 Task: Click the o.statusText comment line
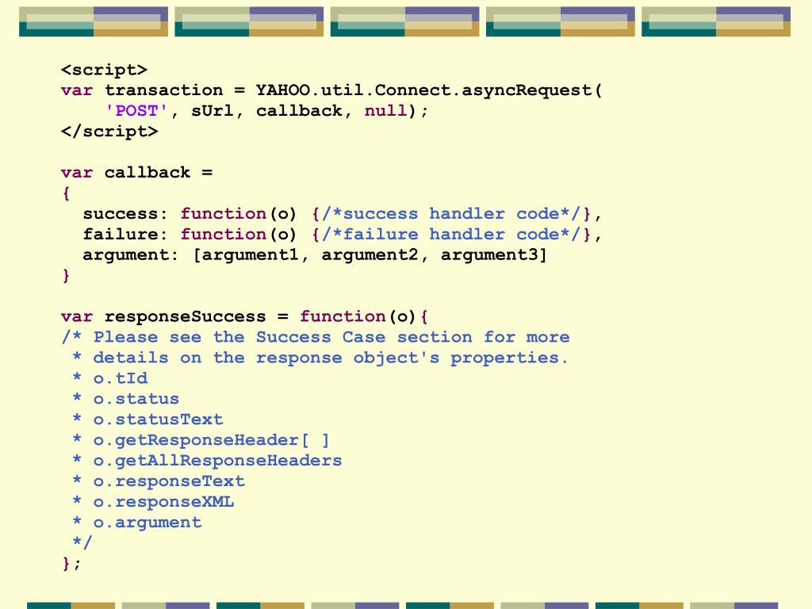pos(147,419)
